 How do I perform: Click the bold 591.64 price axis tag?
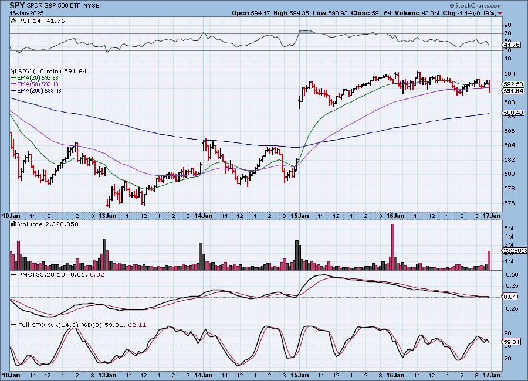coord(513,91)
